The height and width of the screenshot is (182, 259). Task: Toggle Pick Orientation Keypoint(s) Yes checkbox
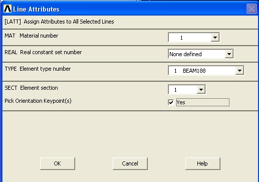coord(171,102)
